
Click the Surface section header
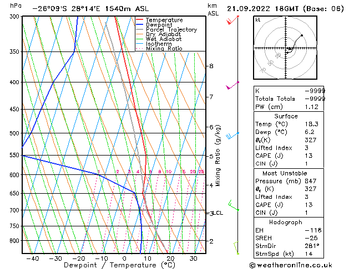286,116
